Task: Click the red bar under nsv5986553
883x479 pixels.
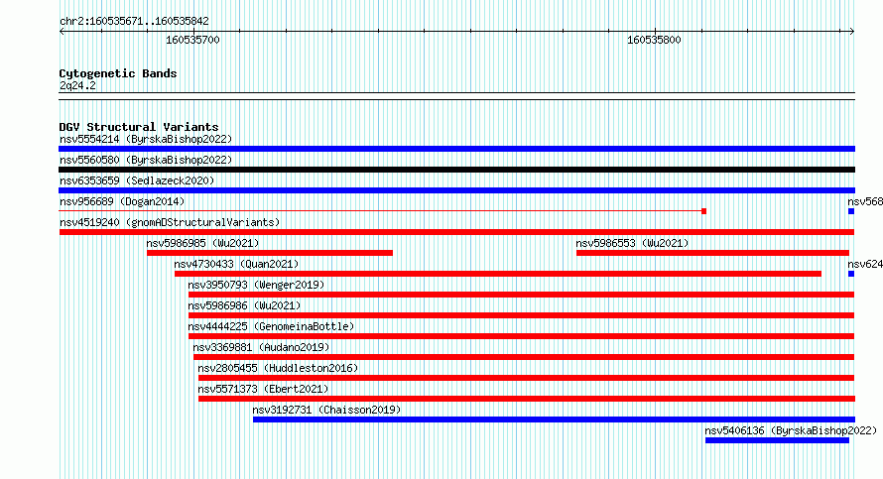Action: tap(713, 253)
